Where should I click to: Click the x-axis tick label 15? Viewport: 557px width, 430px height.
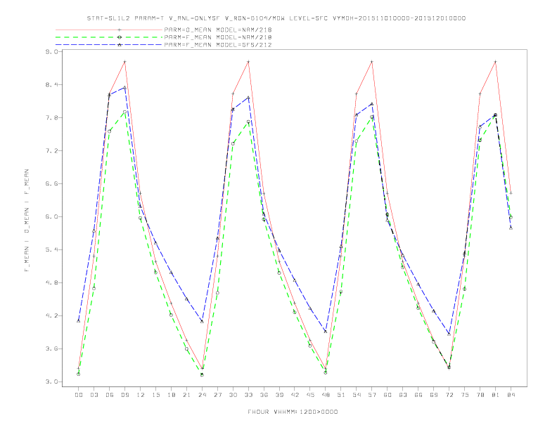pyautogui.click(x=155, y=395)
